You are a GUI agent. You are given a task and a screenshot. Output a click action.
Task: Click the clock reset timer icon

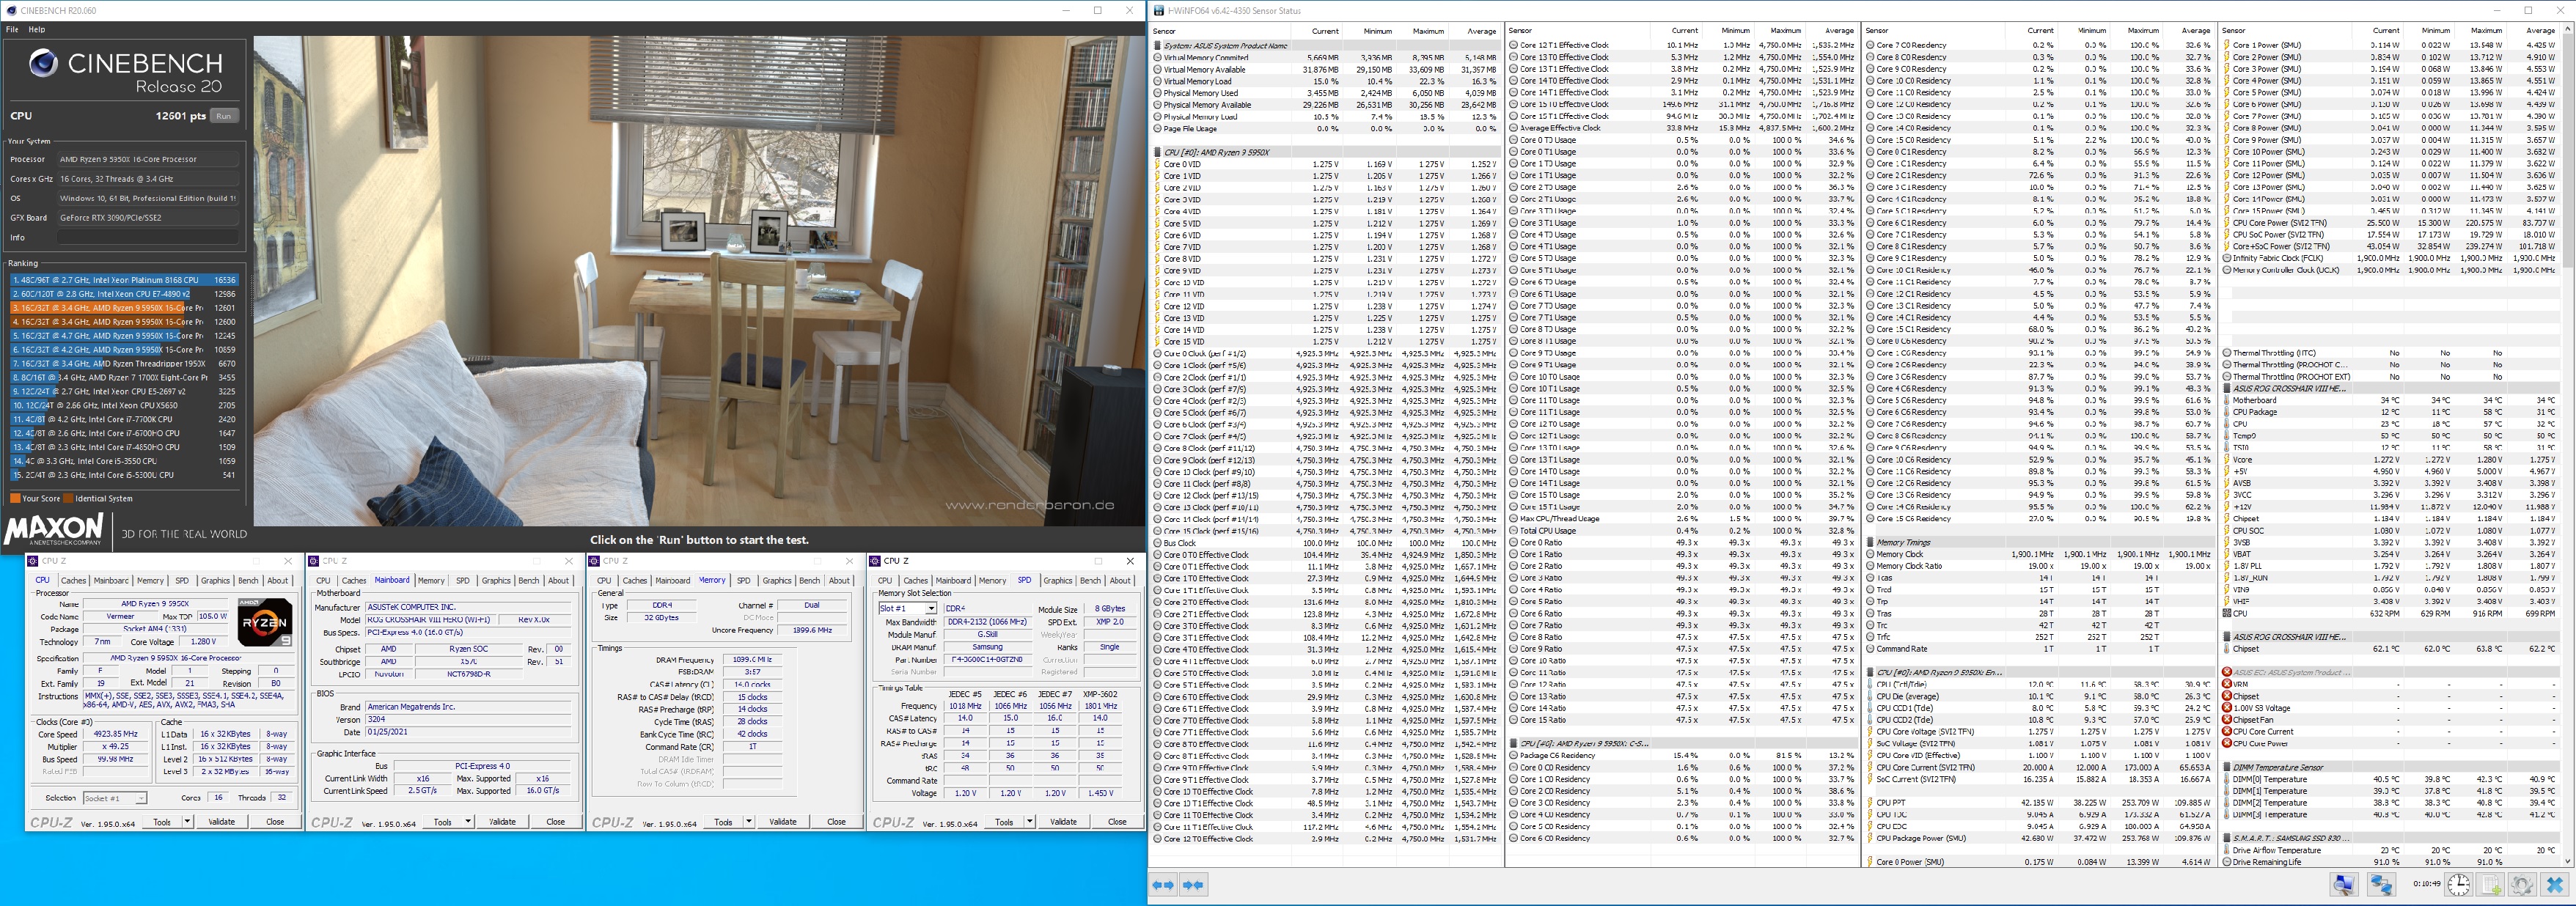tap(2459, 884)
